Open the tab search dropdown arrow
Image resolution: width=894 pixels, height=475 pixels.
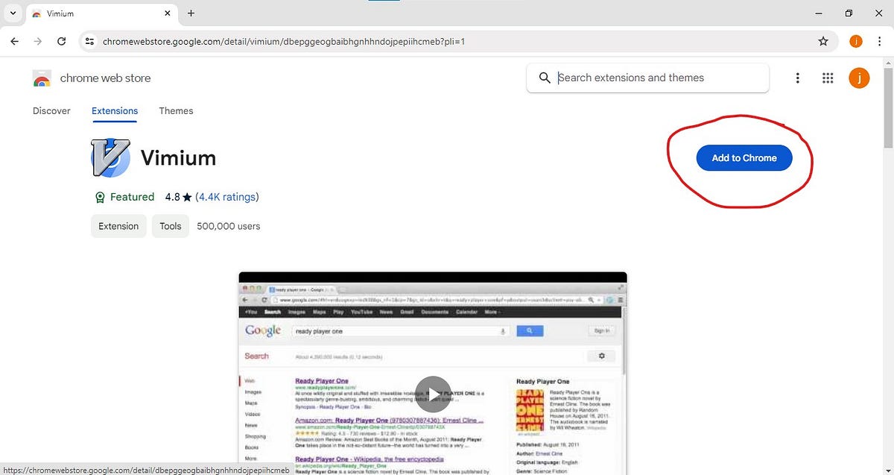click(x=12, y=13)
